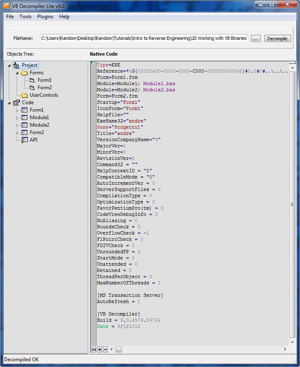300x367 pixels.
Task: Click the Form1 form icon under Forms
Action: (32, 80)
